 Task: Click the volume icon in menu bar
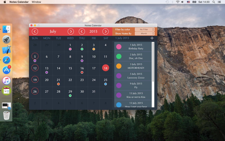click(183, 2)
